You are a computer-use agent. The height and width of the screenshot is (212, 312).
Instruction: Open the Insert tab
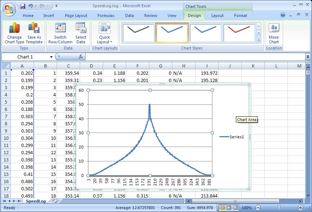[49, 16]
